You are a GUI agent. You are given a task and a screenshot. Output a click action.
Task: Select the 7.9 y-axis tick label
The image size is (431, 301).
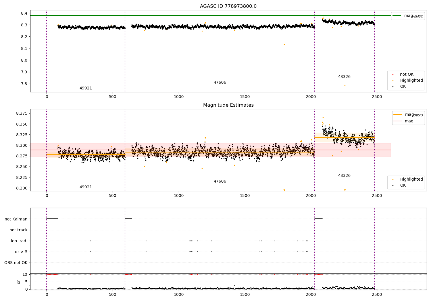pyautogui.click(x=24, y=72)
